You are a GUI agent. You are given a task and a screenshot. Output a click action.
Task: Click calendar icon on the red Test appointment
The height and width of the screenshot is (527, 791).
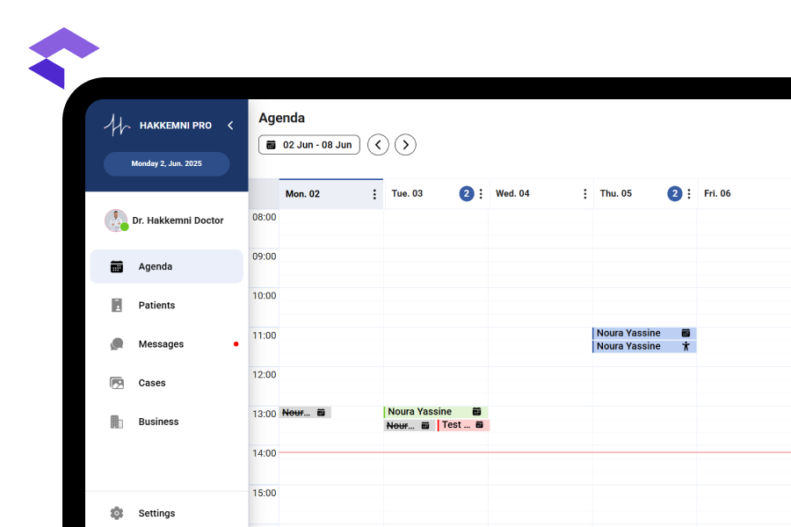click(x=479, y=424)
